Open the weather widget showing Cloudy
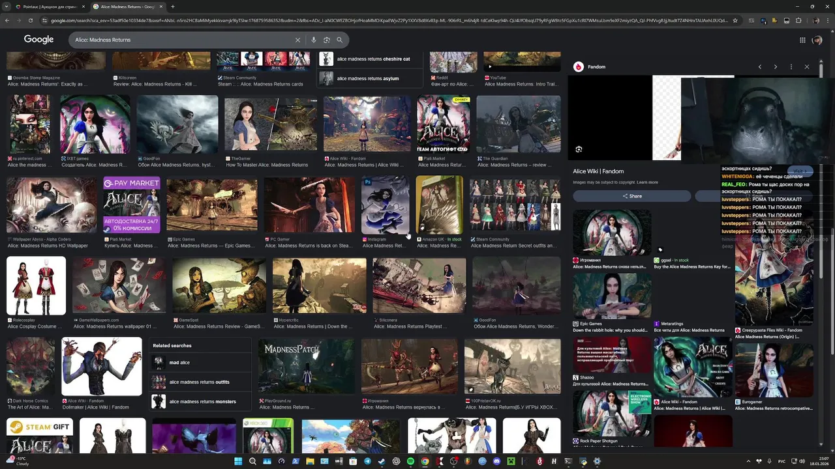The width and height of the screenshot is (835, 469). (x=16, y=461)
